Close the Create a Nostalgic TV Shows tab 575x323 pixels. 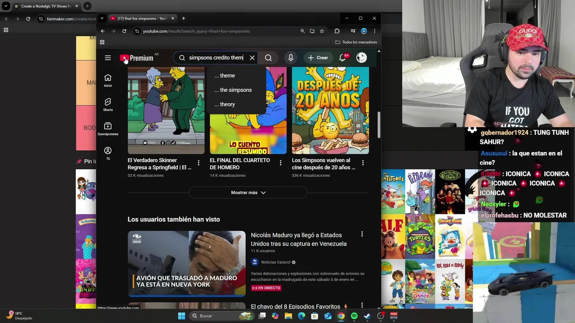[x=76, y=6]
